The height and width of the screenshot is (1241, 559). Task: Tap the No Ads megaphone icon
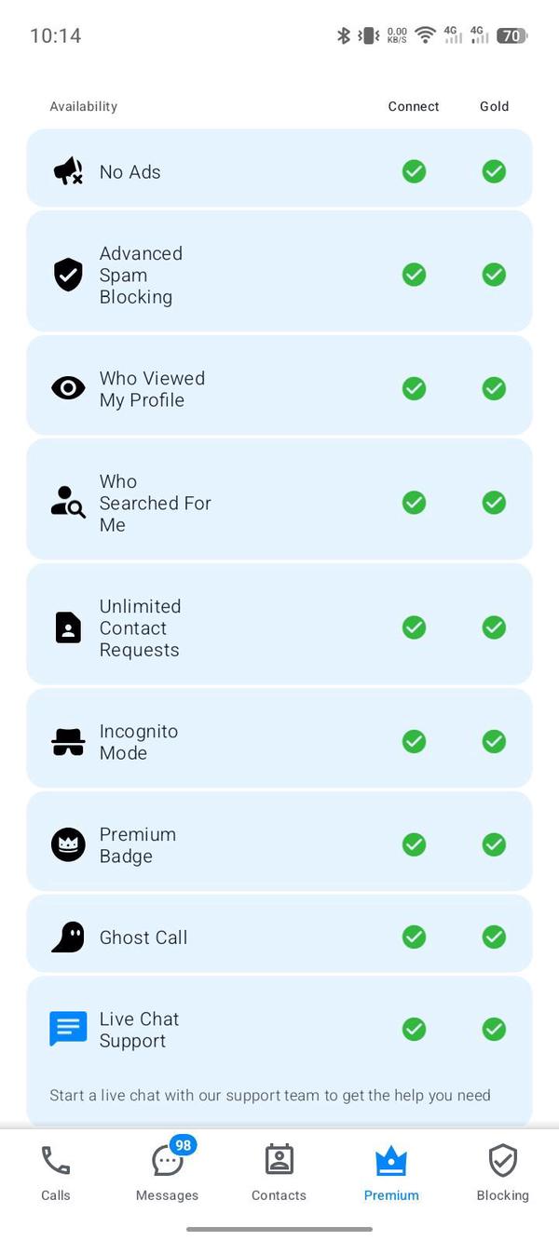click(68, 171)
